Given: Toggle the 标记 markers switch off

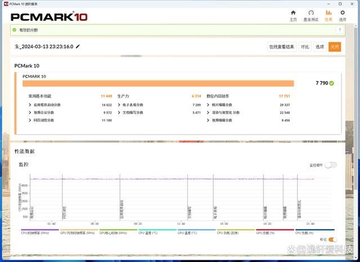Looking at the screenshot, I should pyautogui.click(x=332, y=240).
